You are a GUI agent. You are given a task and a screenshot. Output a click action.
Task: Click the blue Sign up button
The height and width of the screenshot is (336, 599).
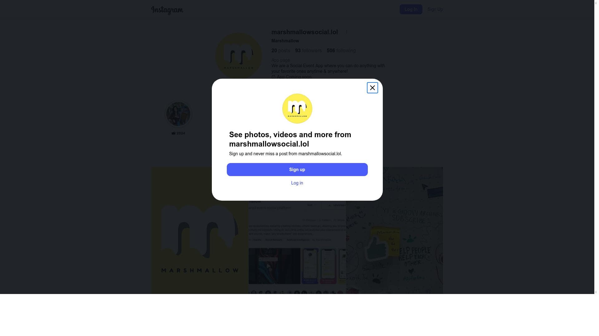point(297,170)
